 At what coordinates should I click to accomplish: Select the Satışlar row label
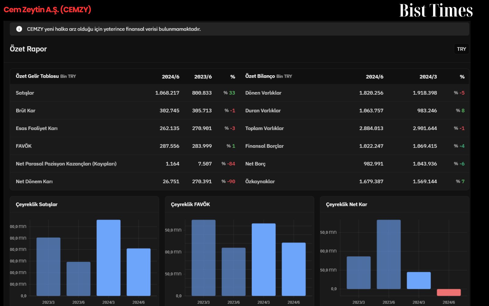25,93
